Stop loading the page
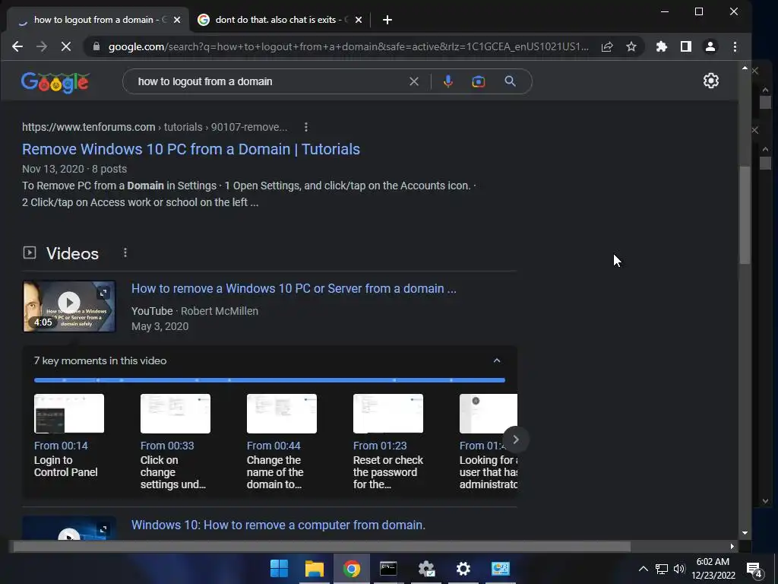 65,46
